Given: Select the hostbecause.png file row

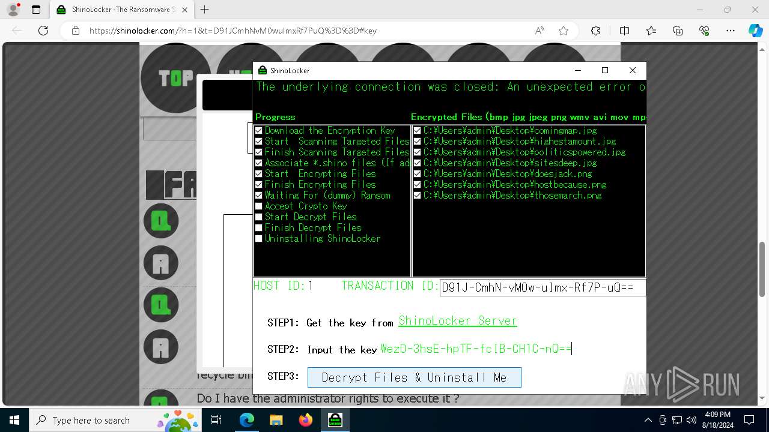Looking at the screenshot, I should pos(515,184).
